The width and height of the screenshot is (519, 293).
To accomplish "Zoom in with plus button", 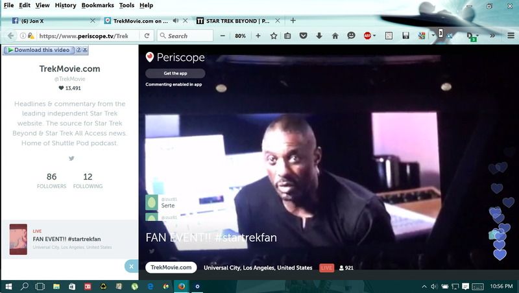I will coord(258,36).
